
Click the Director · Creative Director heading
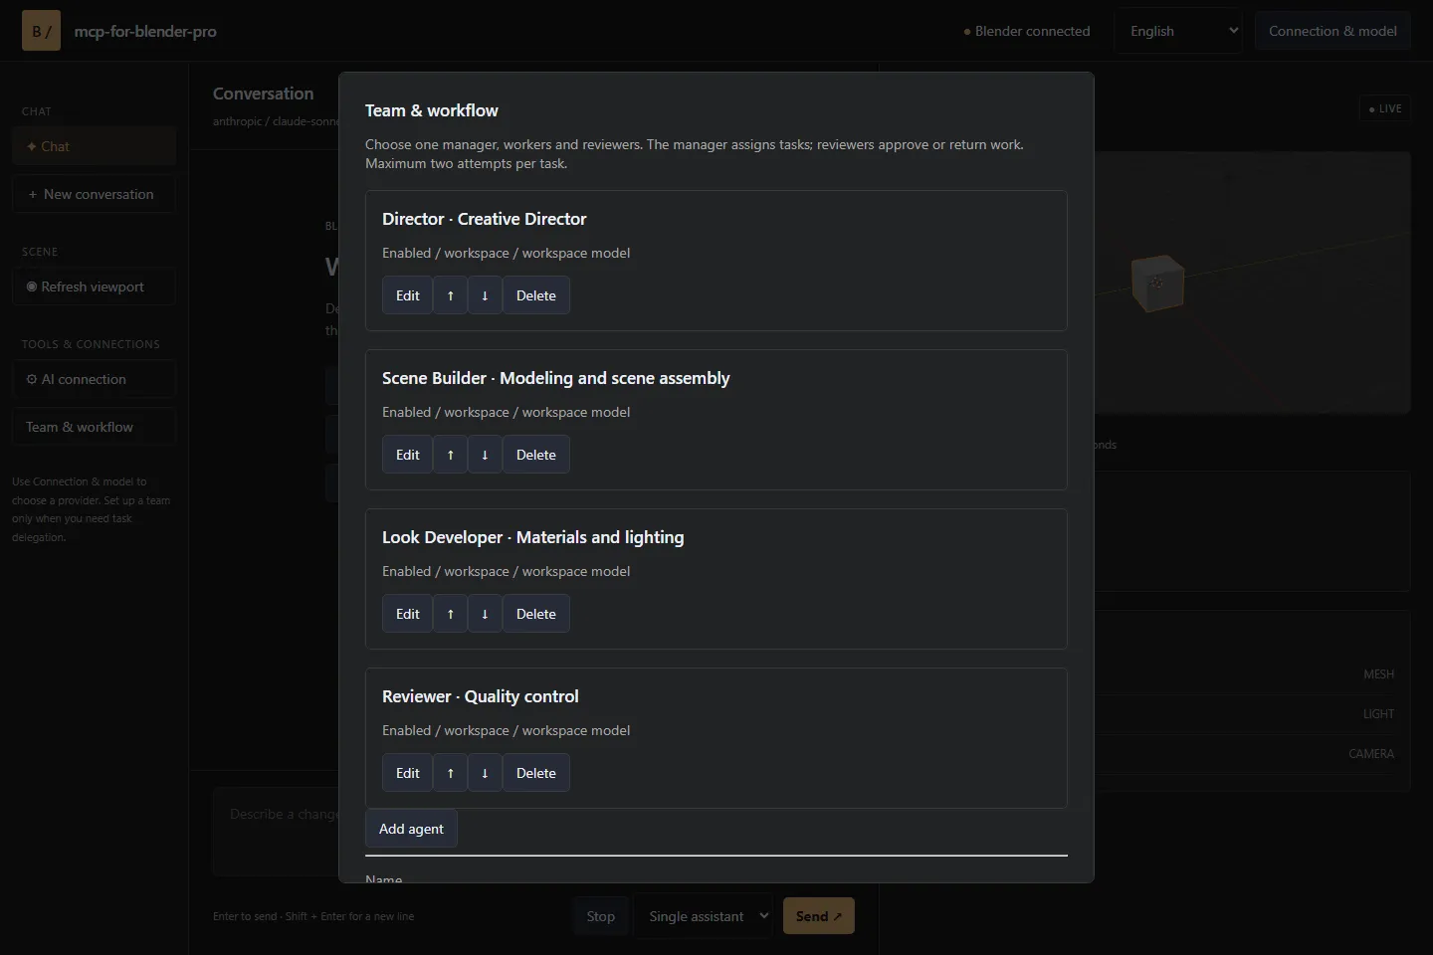tap(484, 219)
